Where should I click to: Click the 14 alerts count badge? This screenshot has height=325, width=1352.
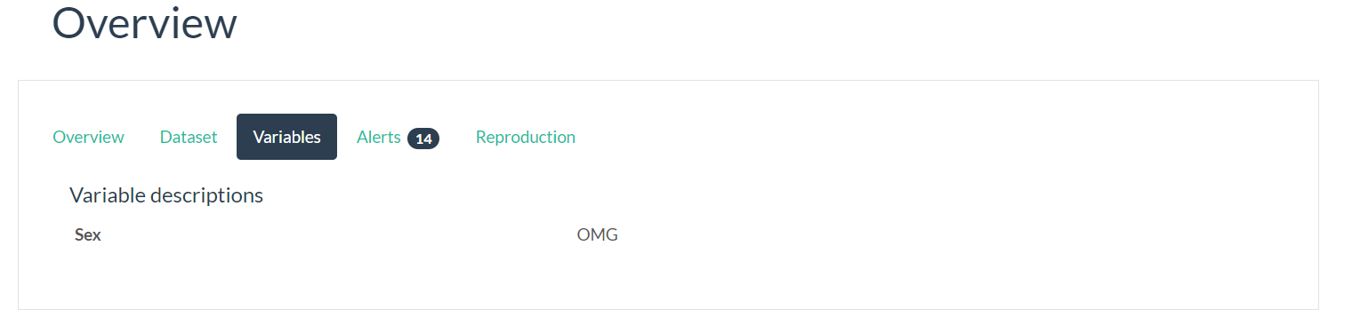[x=423, y=139]
